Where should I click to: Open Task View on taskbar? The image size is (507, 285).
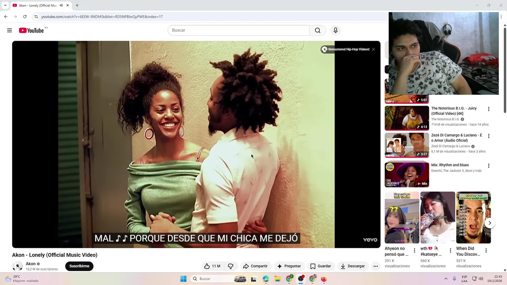[x=253, y=279]
